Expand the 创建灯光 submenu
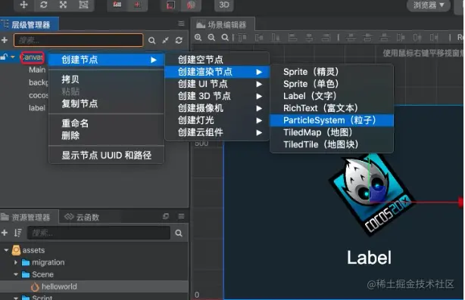The image size is (465, 300). pyautogui.click(x=217, y=120)
